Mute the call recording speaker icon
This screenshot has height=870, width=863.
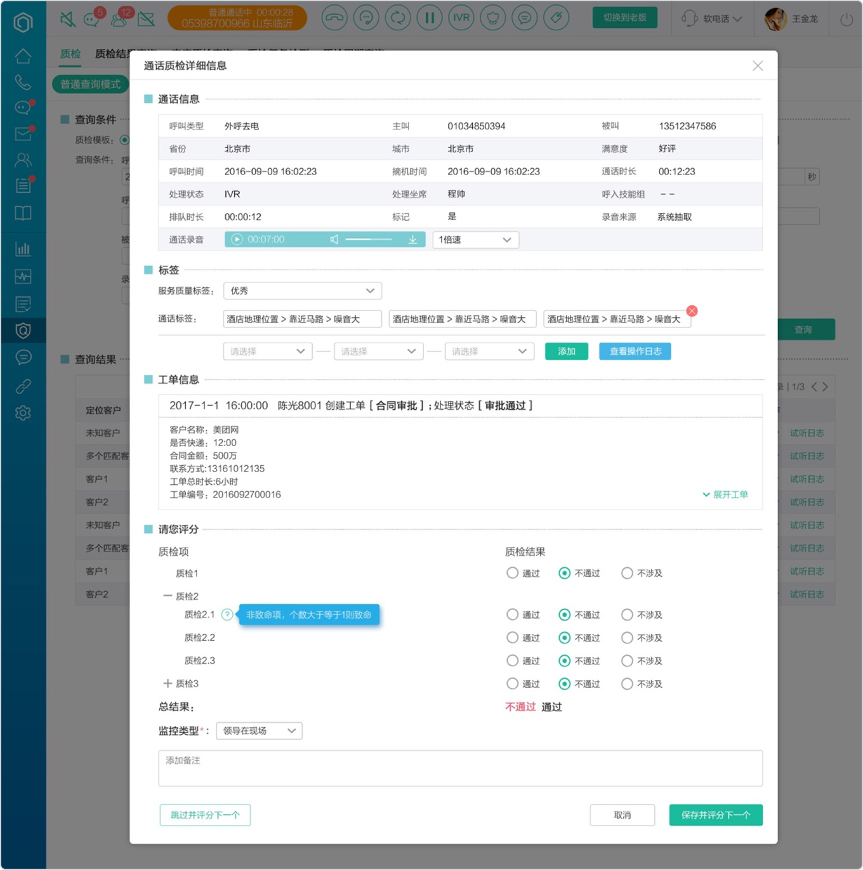tap(334, 239)
